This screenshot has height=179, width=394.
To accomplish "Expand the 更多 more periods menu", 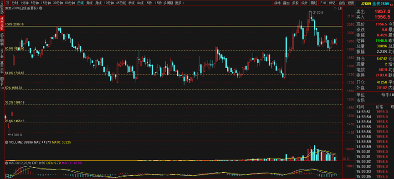I will (x=179, y=3).
